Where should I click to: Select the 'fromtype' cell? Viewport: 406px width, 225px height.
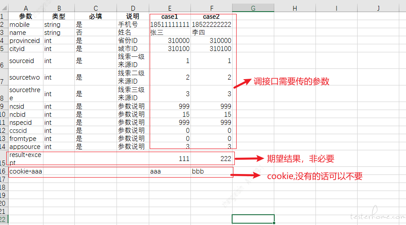click(x=26, y=139)
